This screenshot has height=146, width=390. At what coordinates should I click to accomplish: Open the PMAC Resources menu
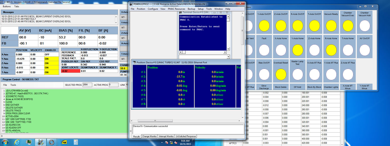[176, 9]
